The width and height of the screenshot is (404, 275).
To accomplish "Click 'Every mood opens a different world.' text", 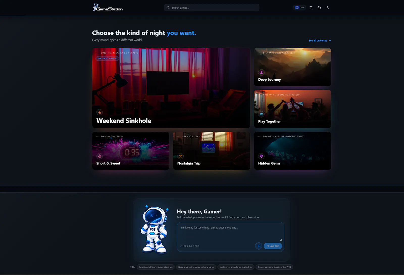I will coord(117,40).
